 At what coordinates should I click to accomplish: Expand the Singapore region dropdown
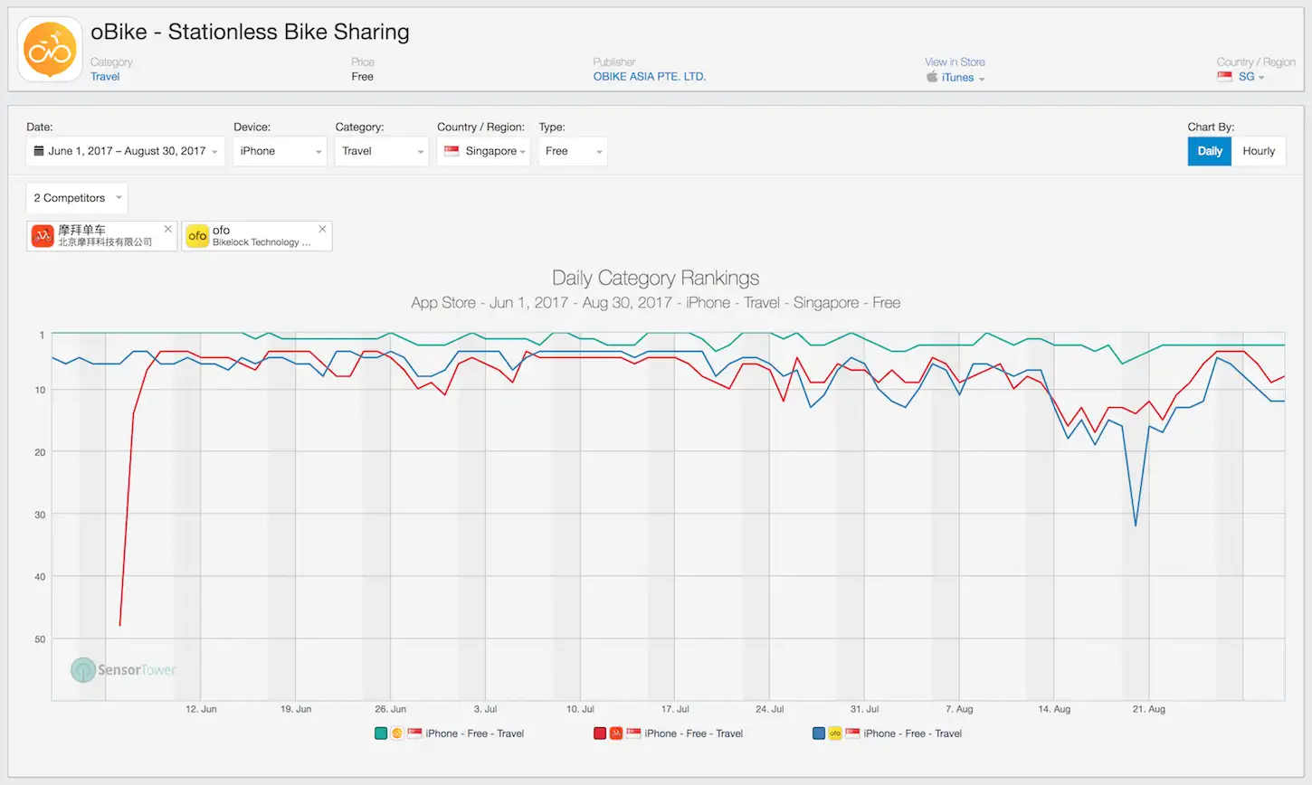(x=483, y=151)
